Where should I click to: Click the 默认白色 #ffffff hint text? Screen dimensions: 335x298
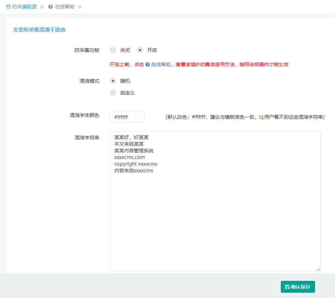click(245, 117)
